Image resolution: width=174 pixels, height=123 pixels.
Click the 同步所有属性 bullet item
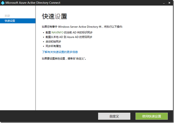(53, 46)
